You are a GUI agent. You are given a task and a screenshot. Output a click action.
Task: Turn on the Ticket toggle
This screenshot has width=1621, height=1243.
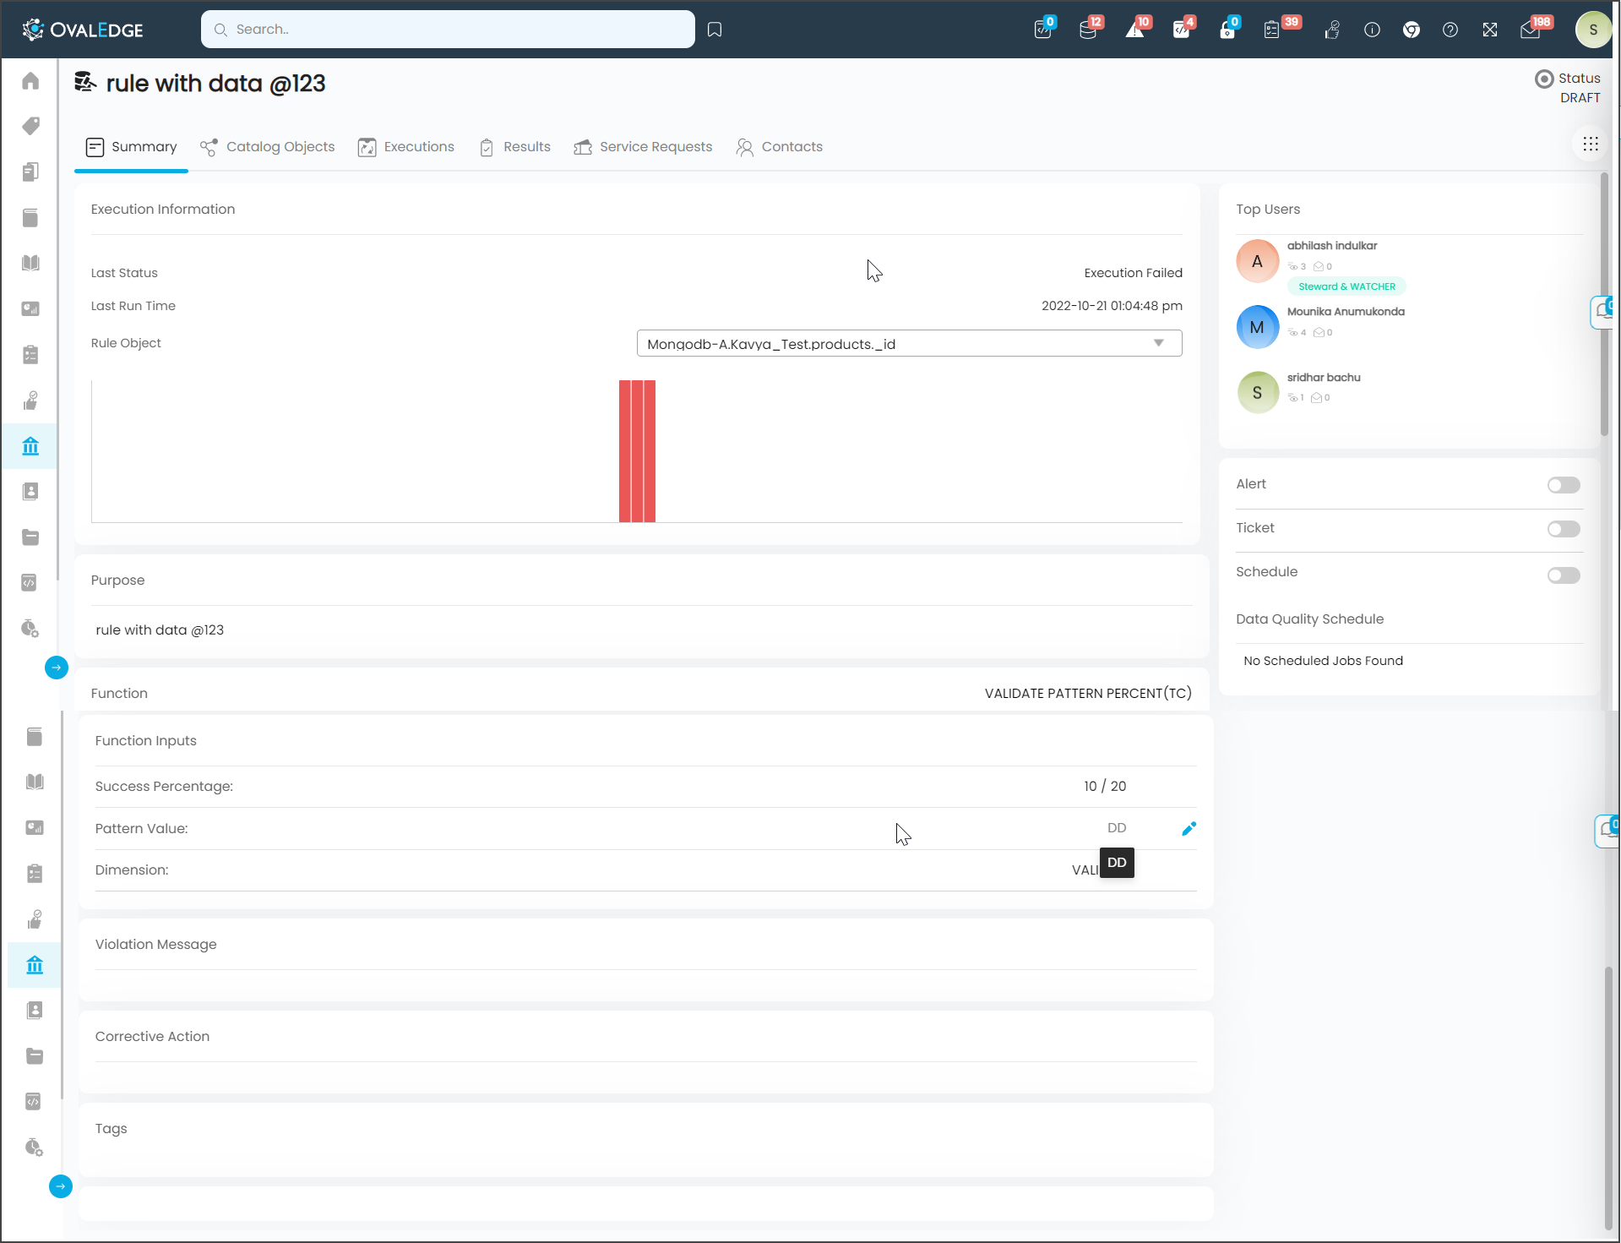tap(1563, 529)
